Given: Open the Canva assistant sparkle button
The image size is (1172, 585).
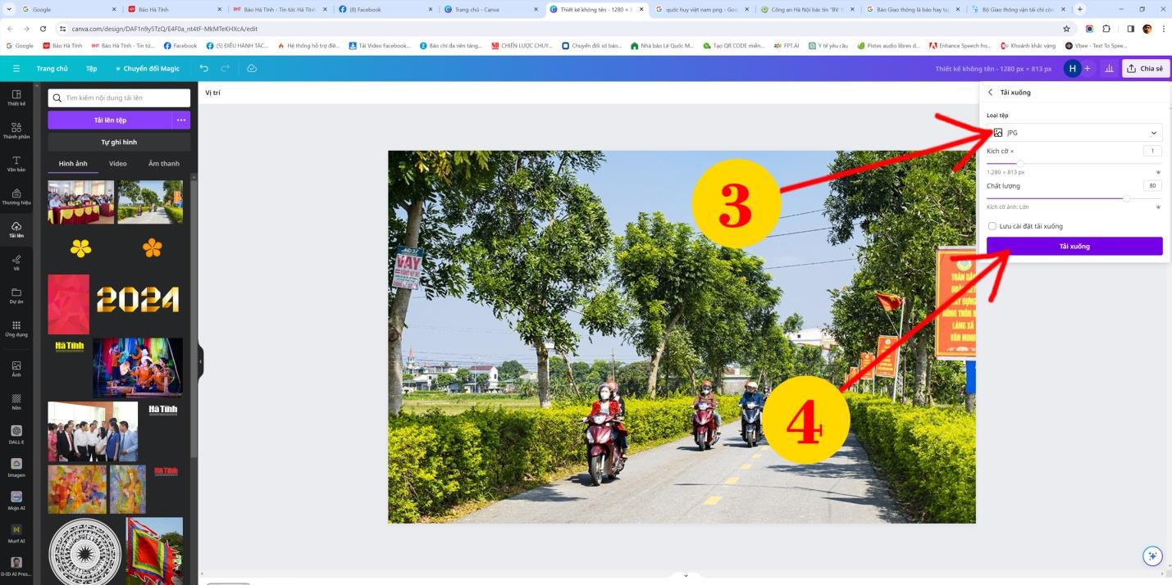Looking at the screenshot, I should [x=1152, y=556].
